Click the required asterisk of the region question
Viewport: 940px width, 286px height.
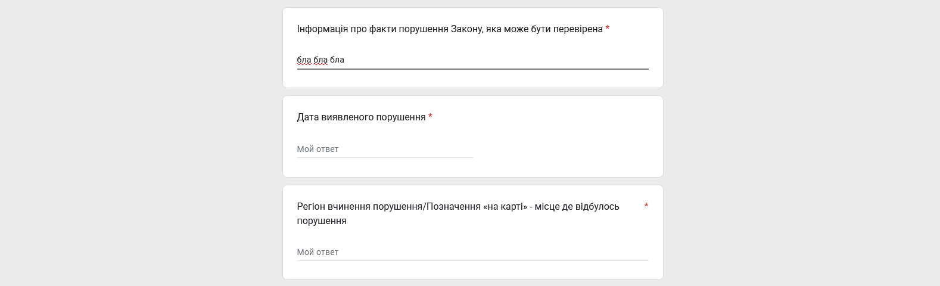(646, 206)
